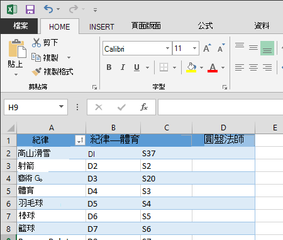
Task: Expand the font color palette arrow
Action: pyautogui.click(x=223, y=67)
